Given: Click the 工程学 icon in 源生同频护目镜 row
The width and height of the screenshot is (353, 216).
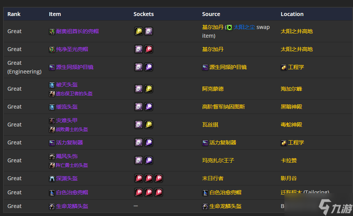Looking at the screenshot, I should [x=284, y=67].
